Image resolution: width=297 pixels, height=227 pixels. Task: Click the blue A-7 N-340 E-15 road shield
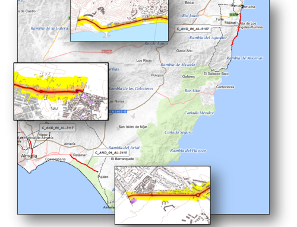[118, 111]
